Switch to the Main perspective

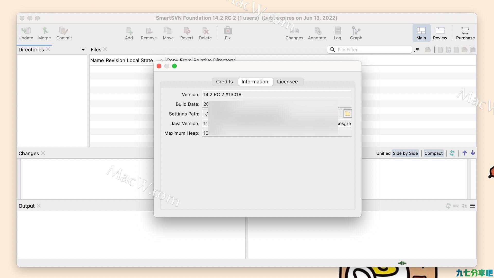pyautogui.click(x=421, y=33)
